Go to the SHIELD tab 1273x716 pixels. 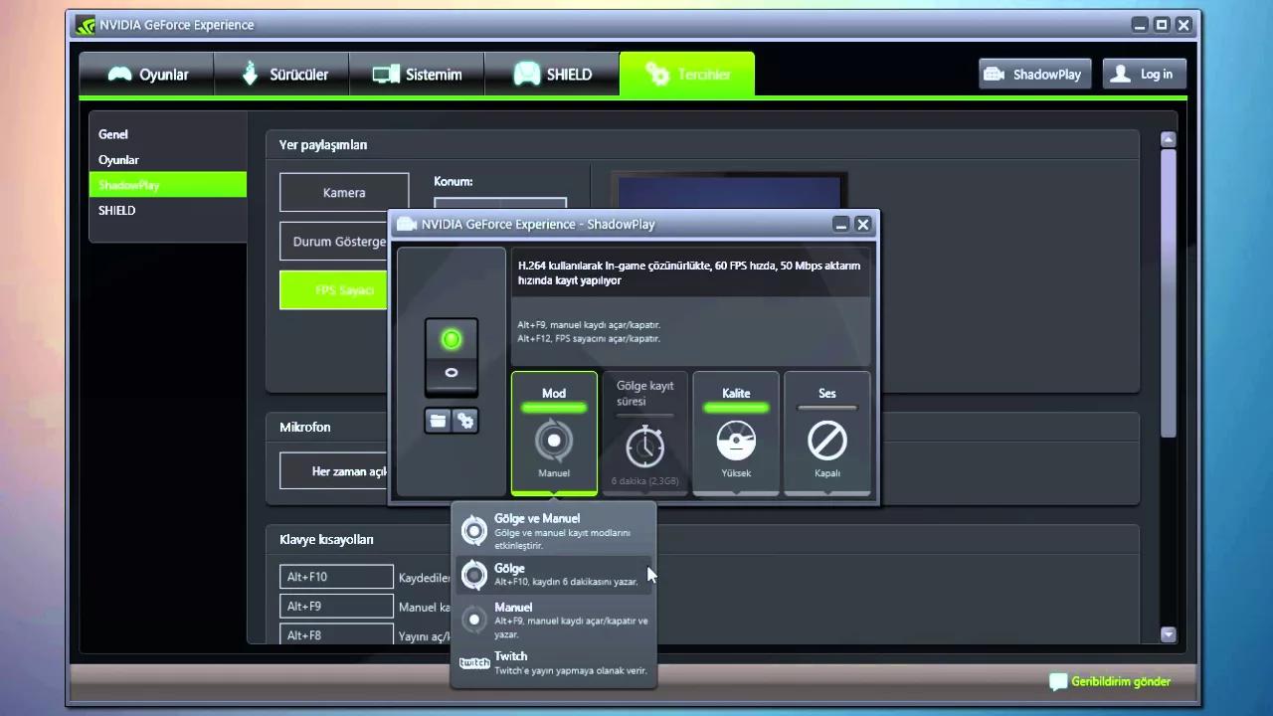click(552, 74)
